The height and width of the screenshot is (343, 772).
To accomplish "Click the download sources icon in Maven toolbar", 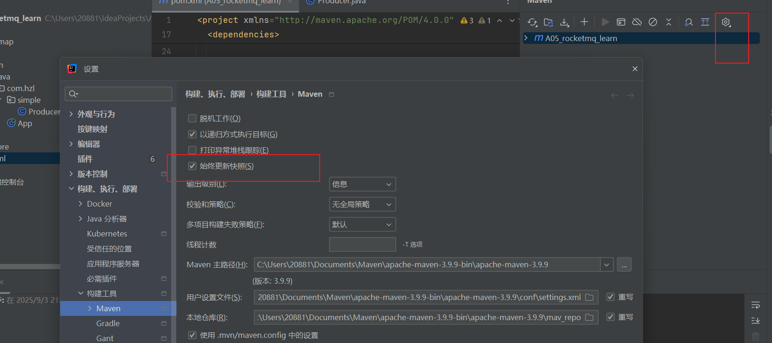I will click(565, 22).
